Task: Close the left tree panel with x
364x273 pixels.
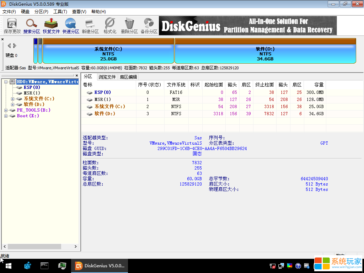Action: 77,75
